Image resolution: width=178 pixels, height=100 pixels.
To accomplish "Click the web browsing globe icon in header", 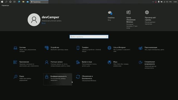I will point(147,12).
